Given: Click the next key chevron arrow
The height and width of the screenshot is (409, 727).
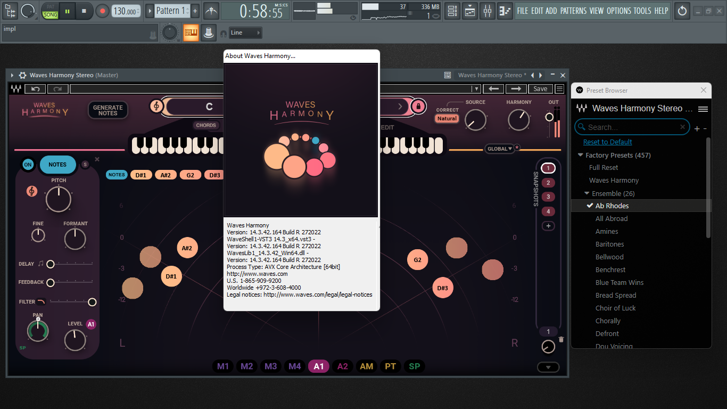Looking at the screenshot, I should point(400,107).
